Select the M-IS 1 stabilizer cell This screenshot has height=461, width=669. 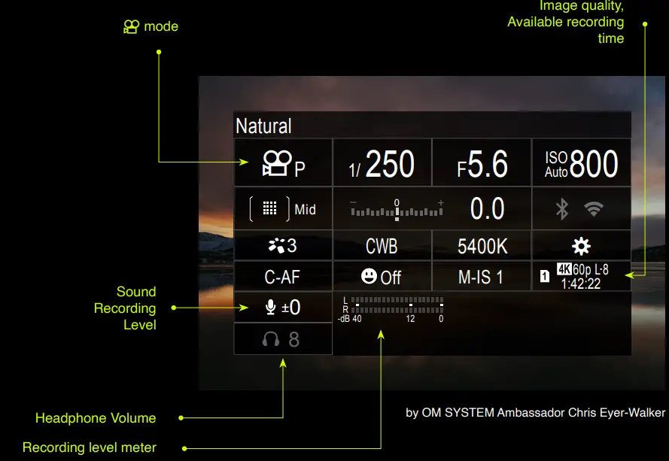click(x=482, y=276)
